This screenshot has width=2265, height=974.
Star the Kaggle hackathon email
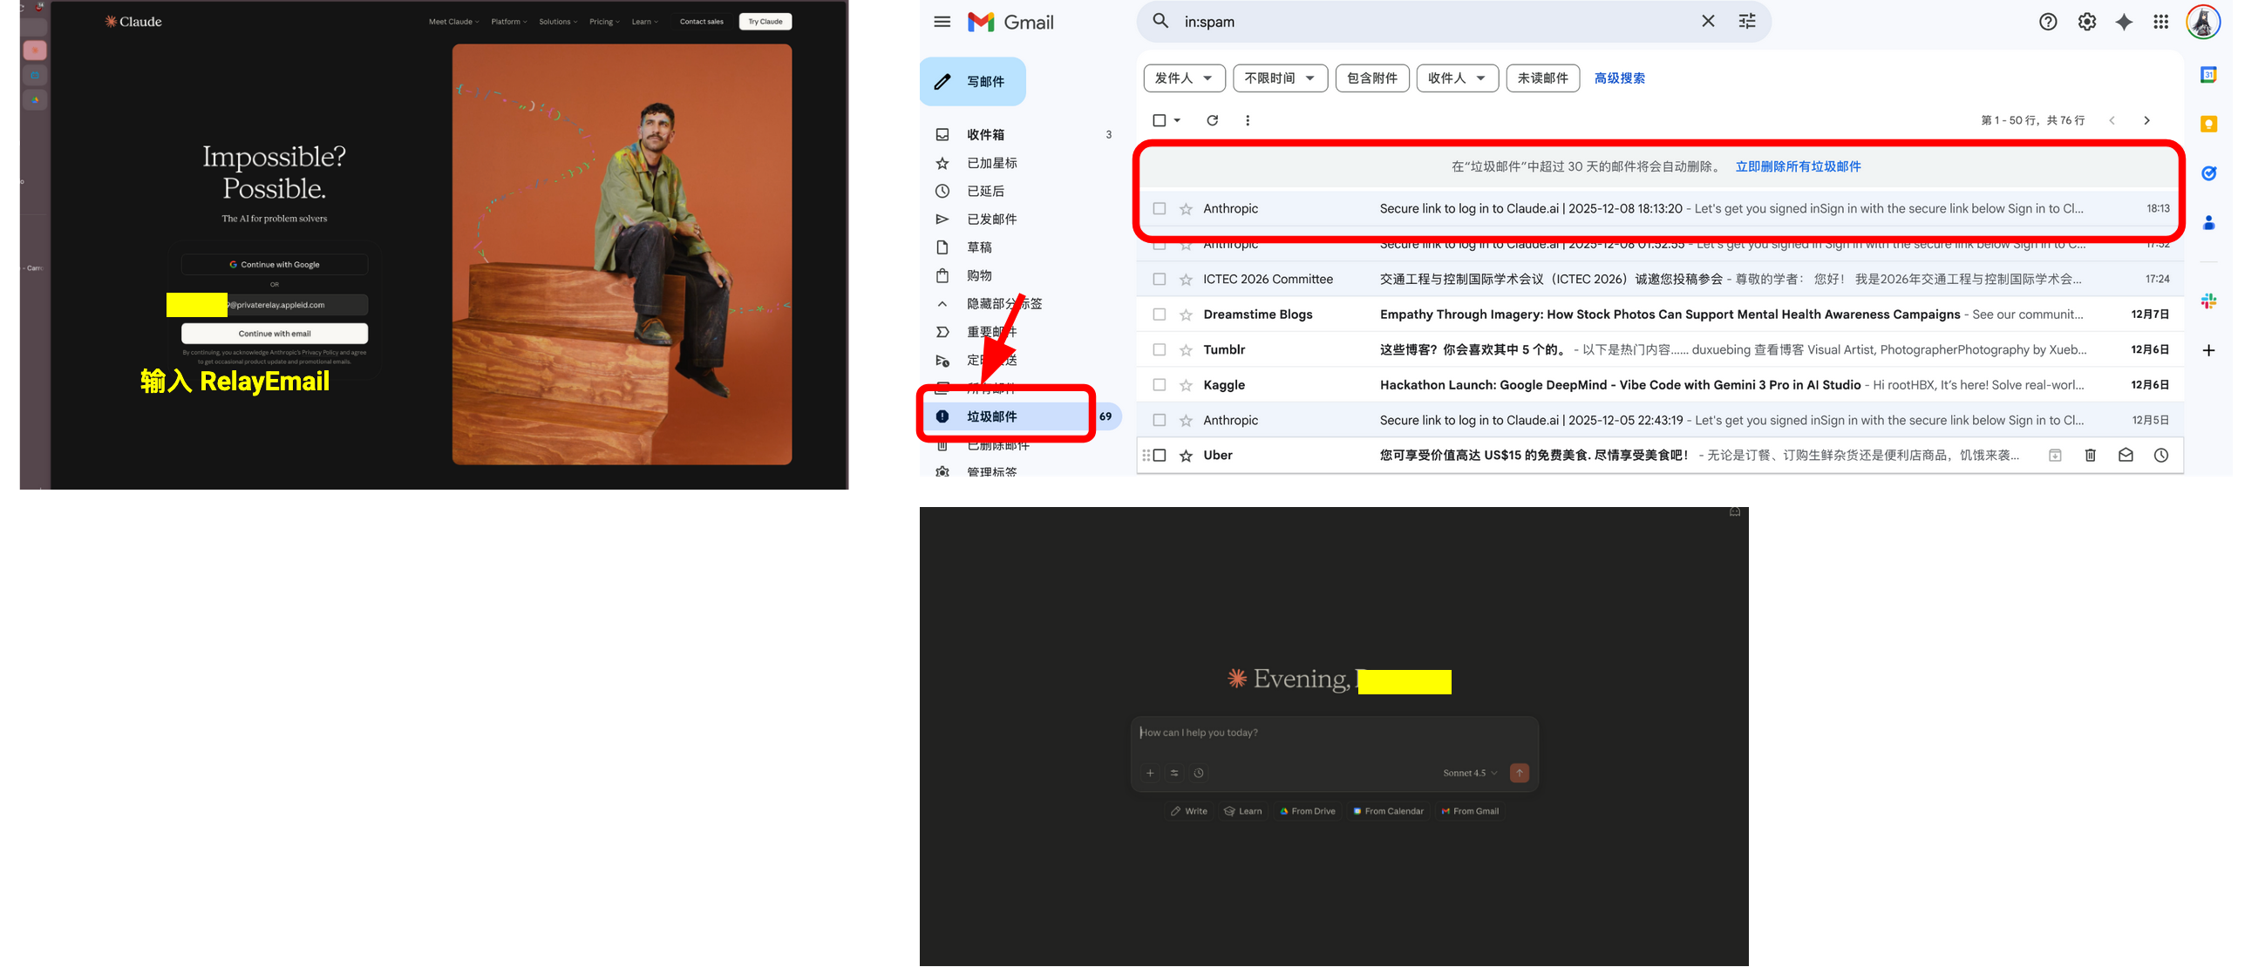pyautogui.click(x=1186, y=386)
